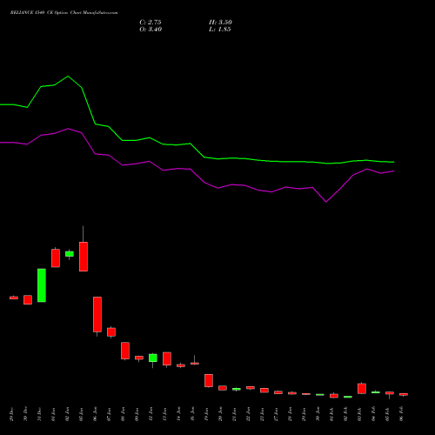Screen dimensions: 435x435
Task: Click the 14 Jan date label
Action: pos(178,414)
